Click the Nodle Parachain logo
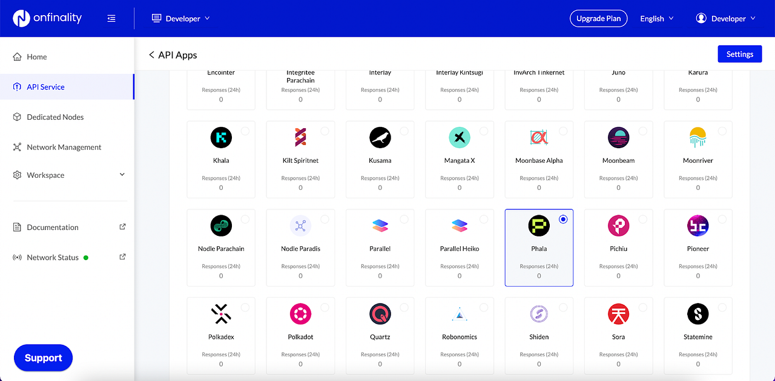This screenshot has width=775, height=381. [x=221, y=226]
